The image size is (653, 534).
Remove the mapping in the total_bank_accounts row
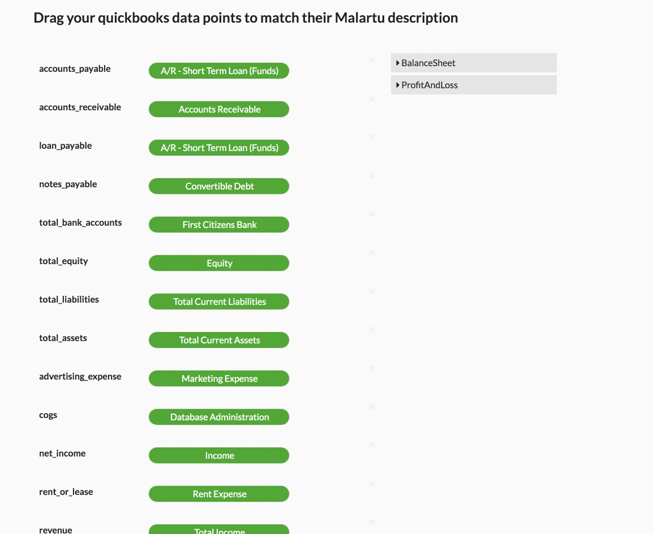click(x=371, y=214)
